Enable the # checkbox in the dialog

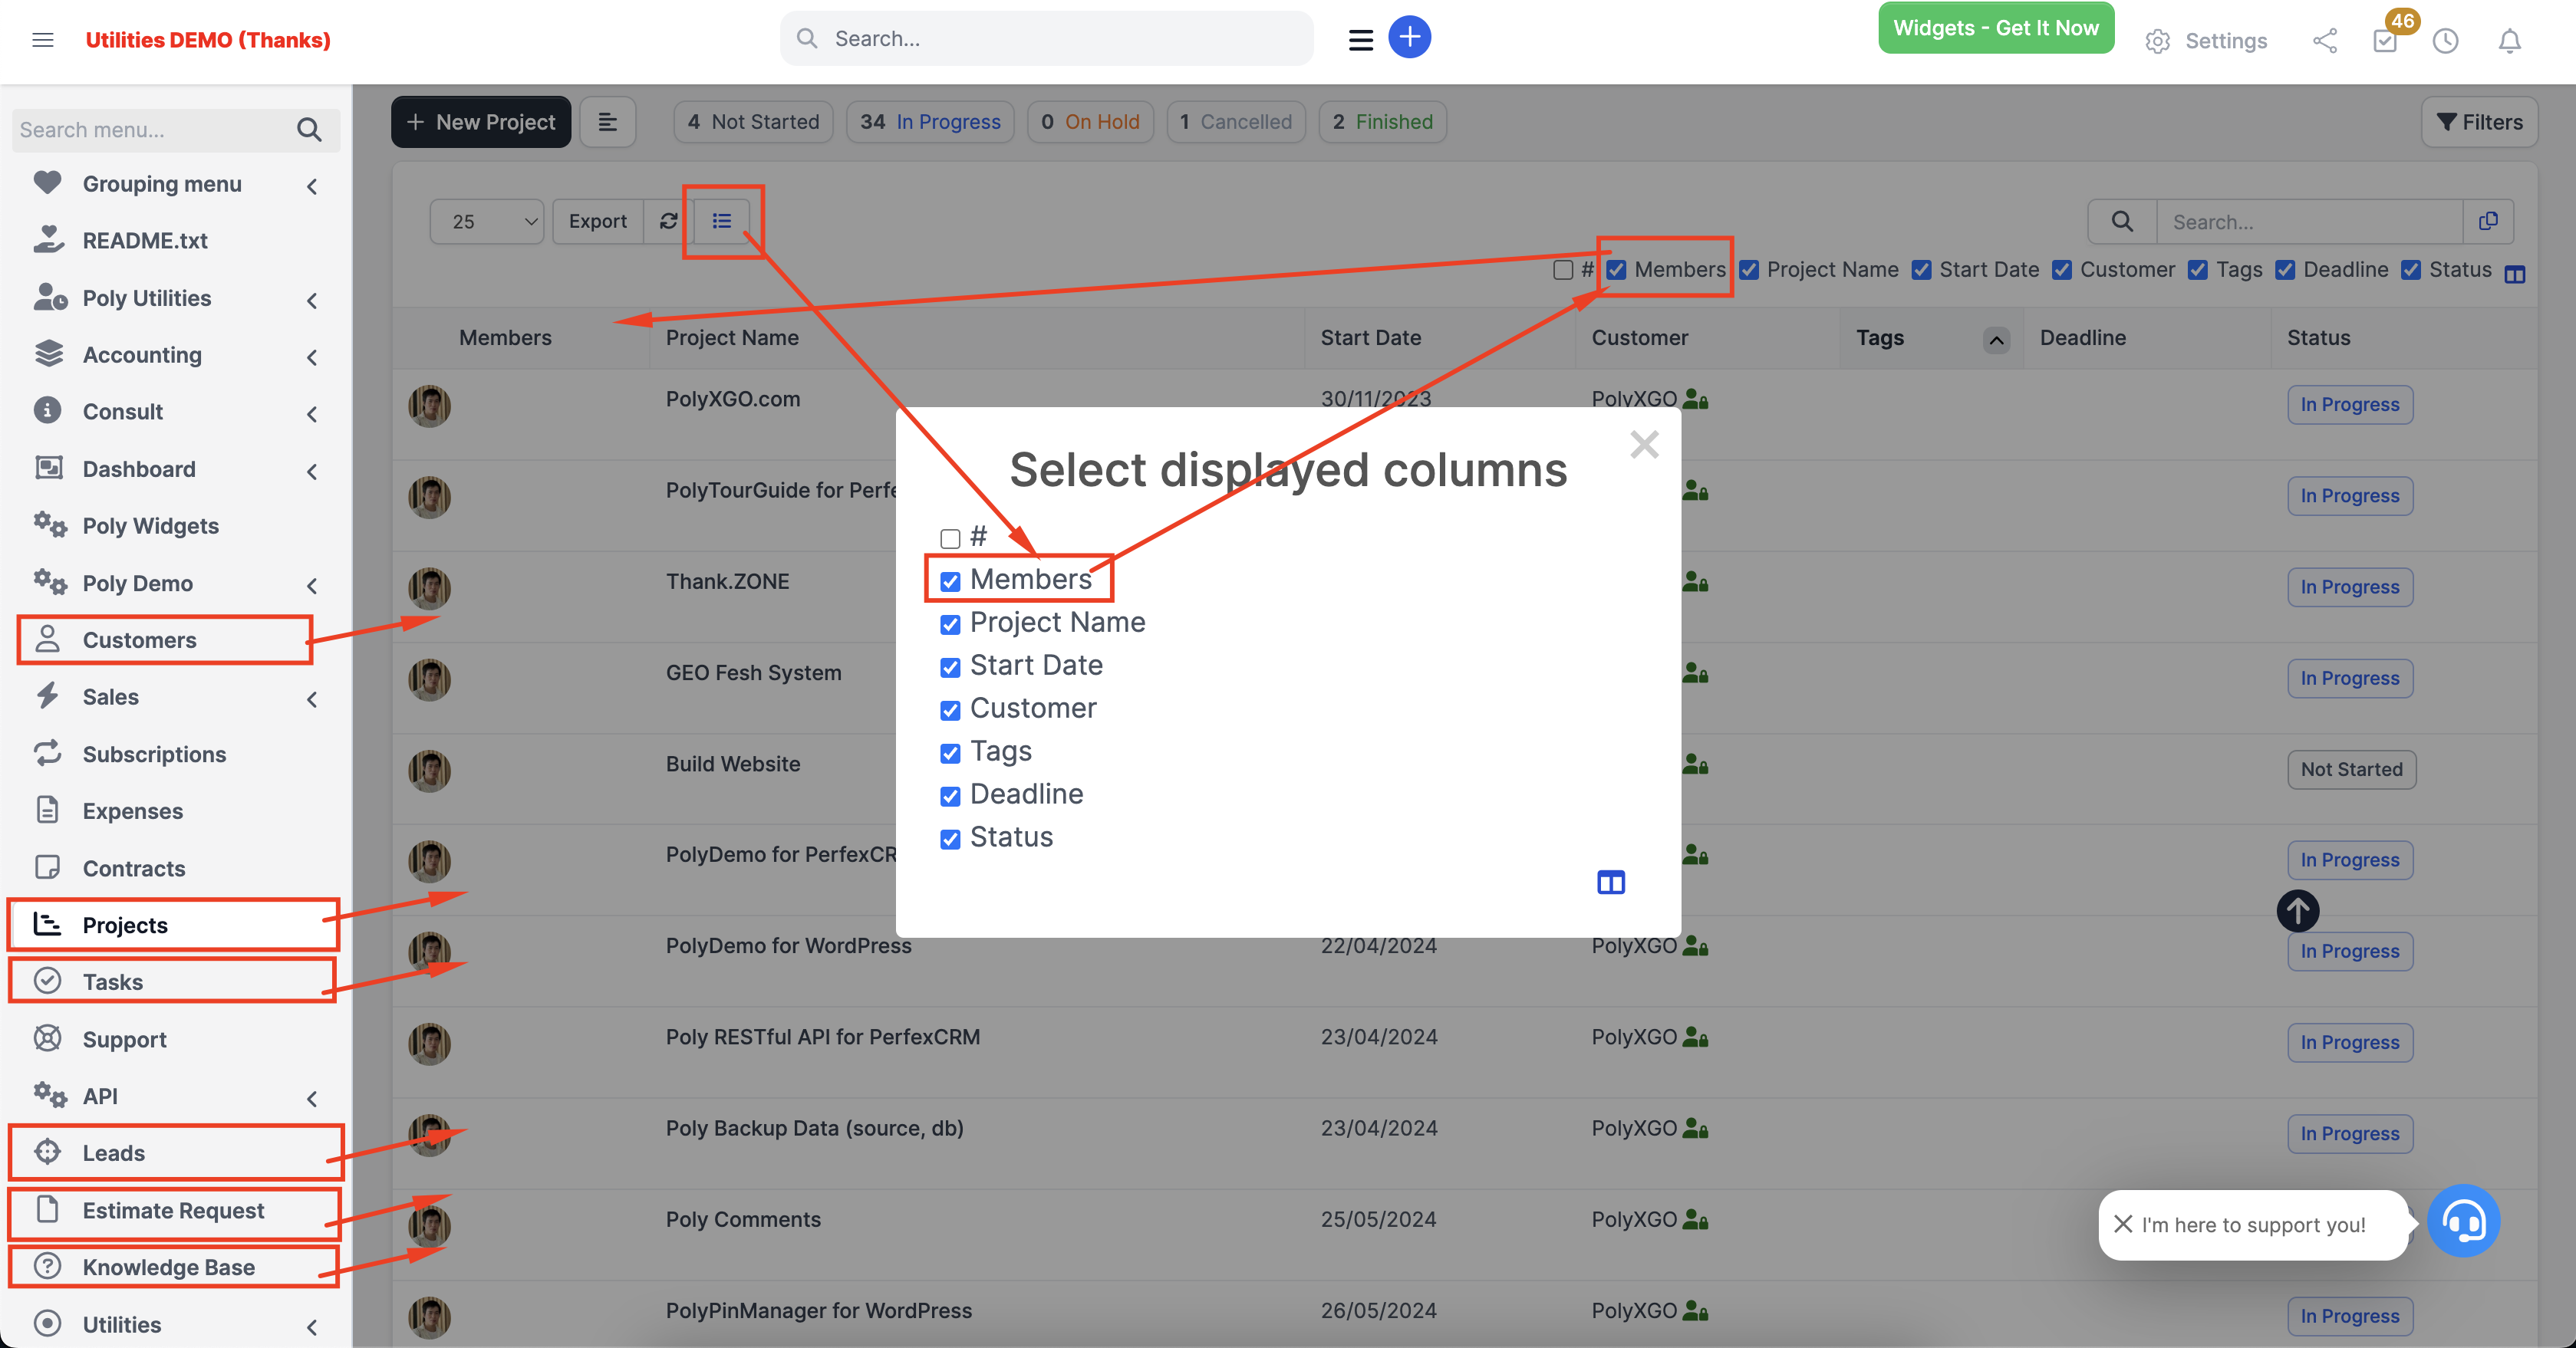(x=949, y=538)
